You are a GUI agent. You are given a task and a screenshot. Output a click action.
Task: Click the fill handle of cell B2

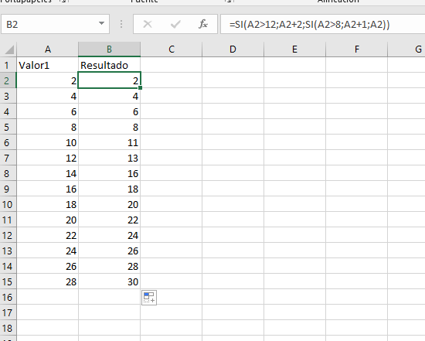(140, 87)
